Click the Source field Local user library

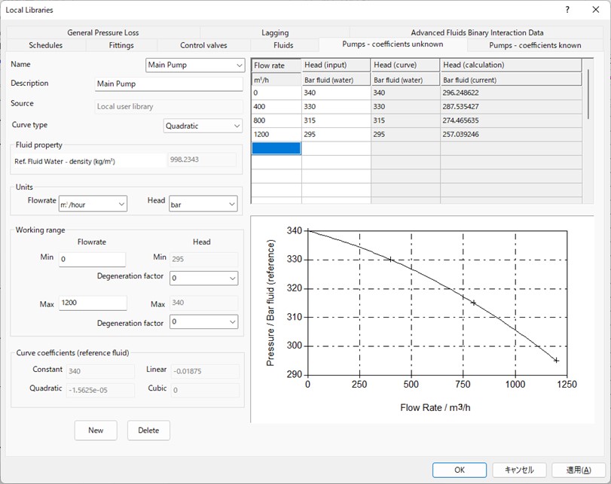coord(169,106)
